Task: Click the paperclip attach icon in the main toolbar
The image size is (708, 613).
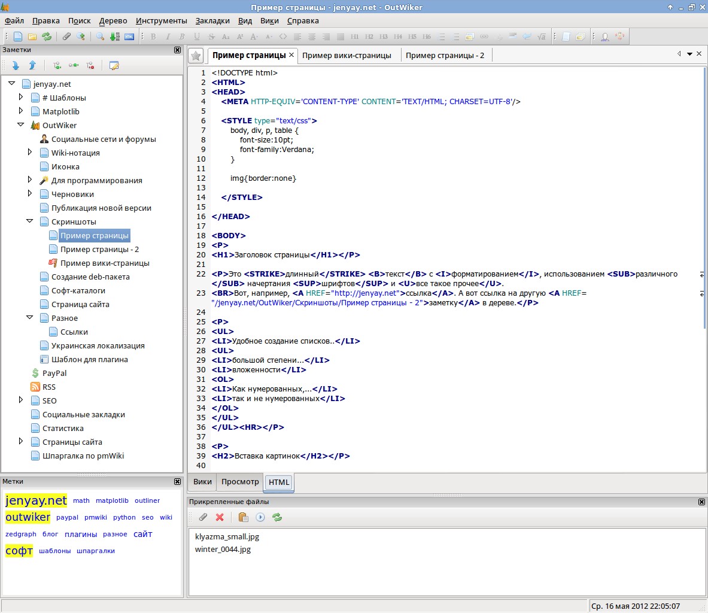Action: tap(66, 37)
